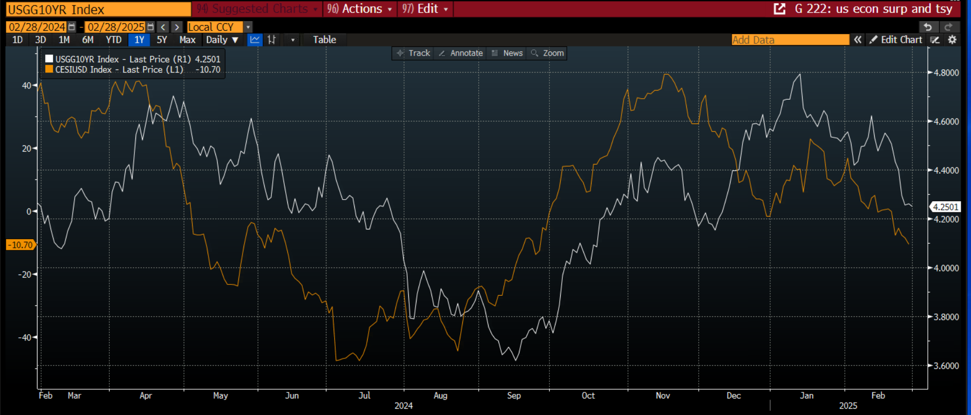Click the drawing annotations icon beside Edit Chart
The height and width of the screenshot is (415, 971).
click(x=935, y=40)
